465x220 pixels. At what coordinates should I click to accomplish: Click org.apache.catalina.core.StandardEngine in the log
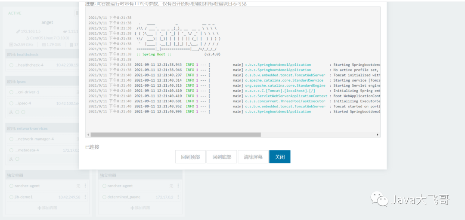coord(285,86)
